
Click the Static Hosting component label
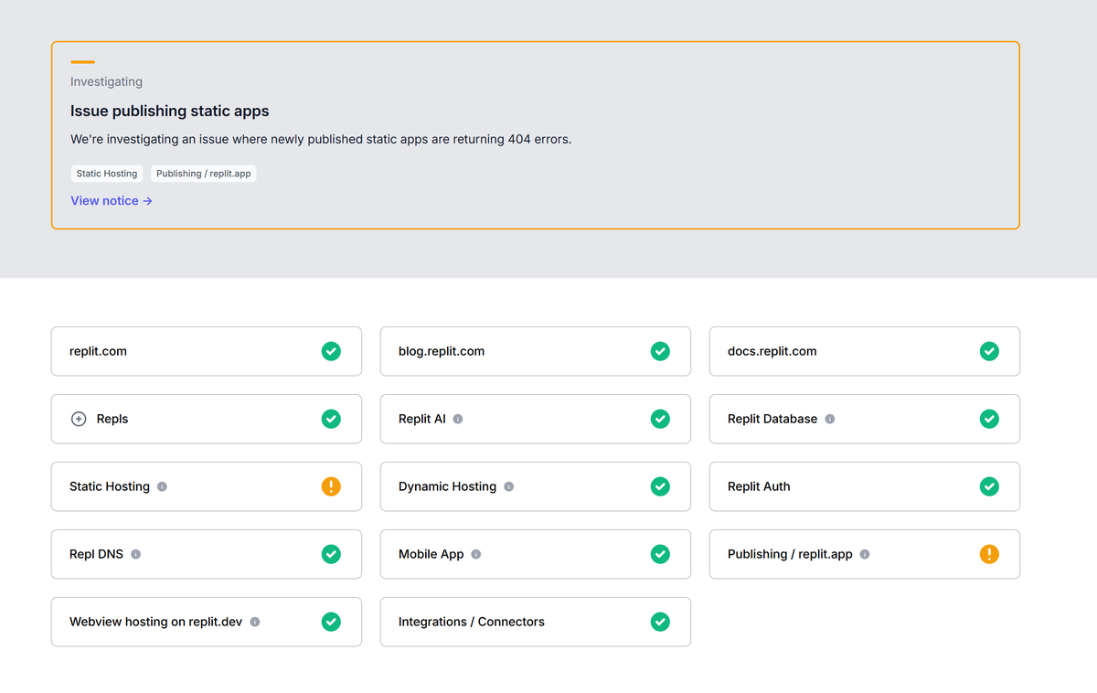[110, 486]
